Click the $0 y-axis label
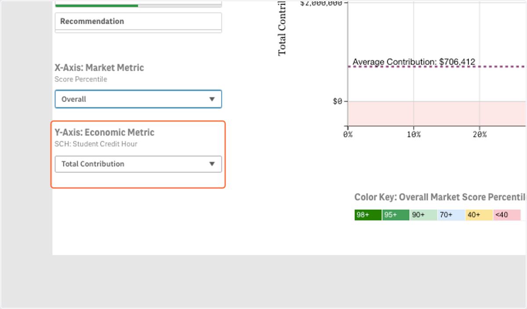 click(x=337, y=101)
